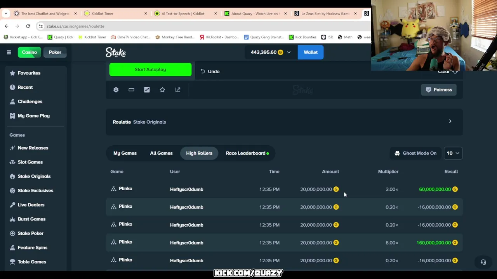Open live stats chart icon
This screenshot has height=279, width=497.
(147, 90)
